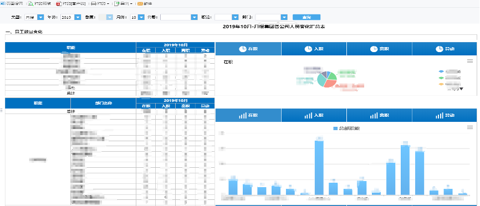Open the bar chart hamburger menu
This screenshot has height=206, width=480.
(470, 127)
